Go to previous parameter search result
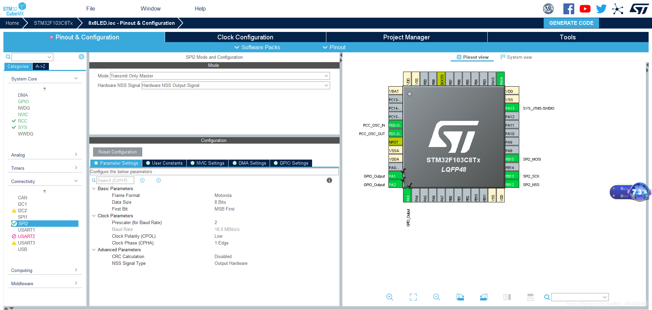The width and height of the screenshot is (652, 310). (x=142, y=180)
